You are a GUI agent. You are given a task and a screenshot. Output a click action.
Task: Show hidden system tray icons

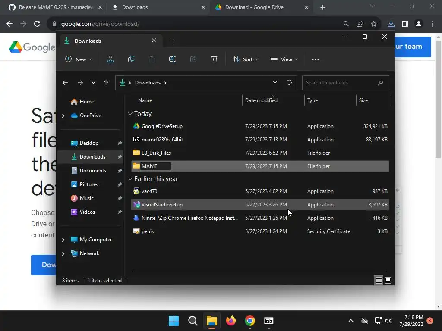point(351,321)
